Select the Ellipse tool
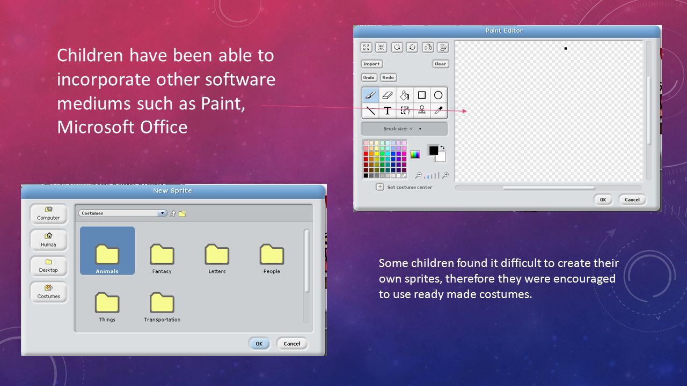Viewport: 687px width, 386px height. coord(438,95)
